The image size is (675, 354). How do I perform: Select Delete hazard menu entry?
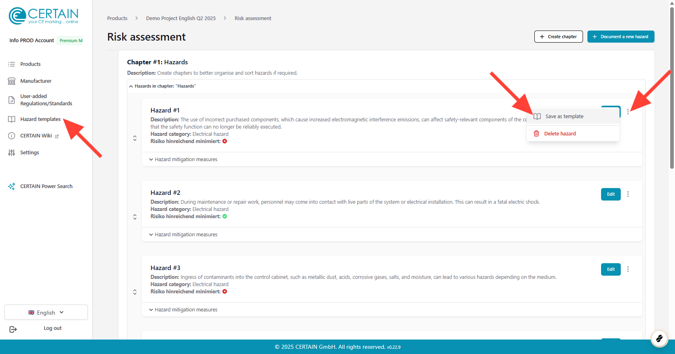(573, 134)
